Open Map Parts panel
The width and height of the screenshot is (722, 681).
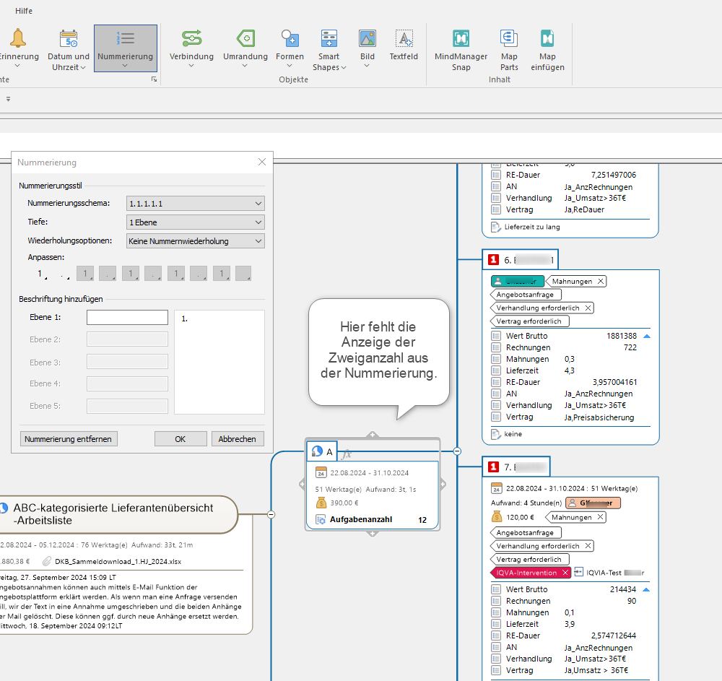[509, 39]
